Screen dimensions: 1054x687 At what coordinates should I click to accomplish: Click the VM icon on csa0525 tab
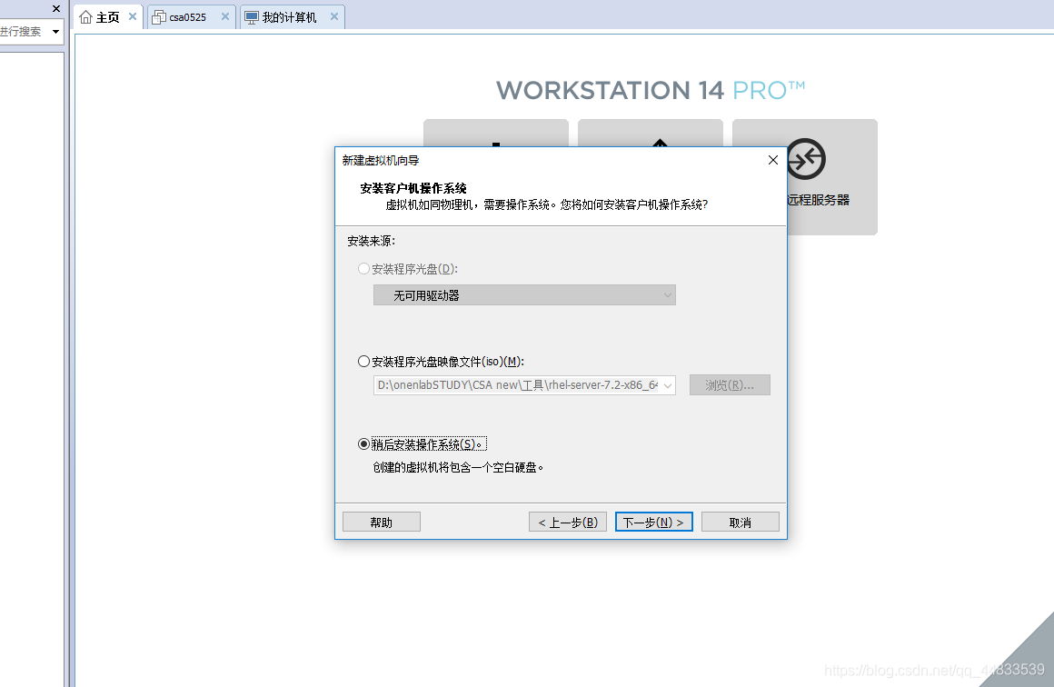coord(159,16)
